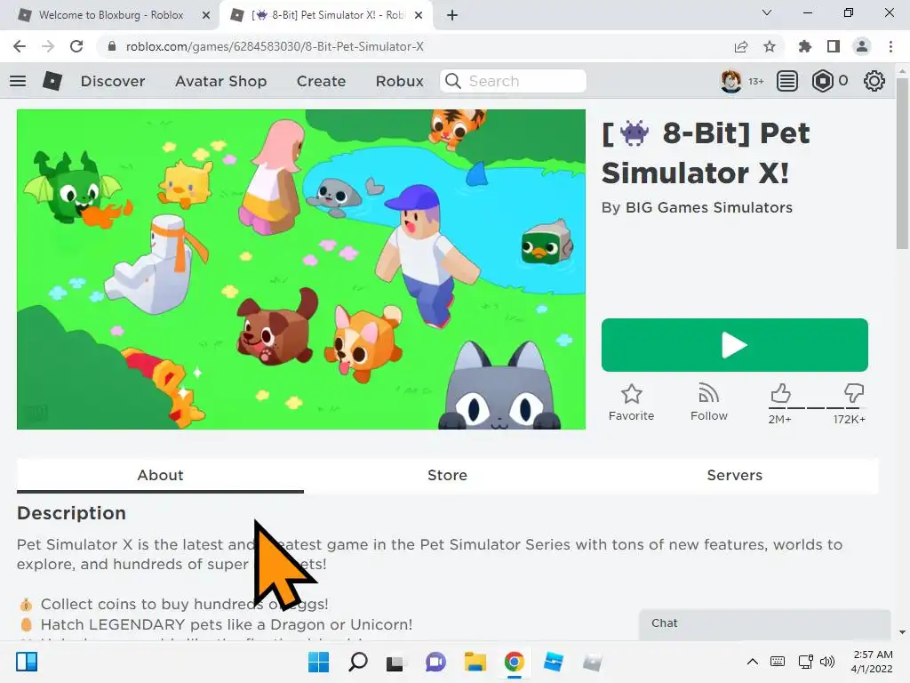Close the 8-Bit Pet Simulator X tab
Screen dimensions: 910x683
[419, 15]
